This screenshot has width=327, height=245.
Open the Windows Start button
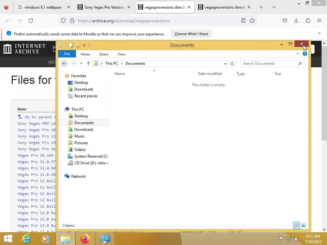[8, 239]
